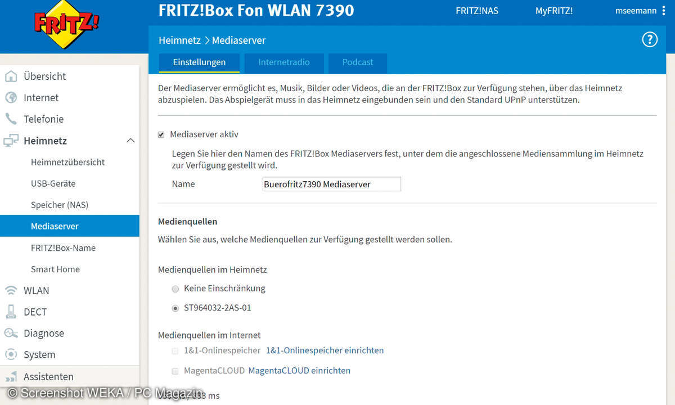The image size is (675, 405).
Task: Open Speicher (NAS) in the sidebar
Action: pos(60,205)
